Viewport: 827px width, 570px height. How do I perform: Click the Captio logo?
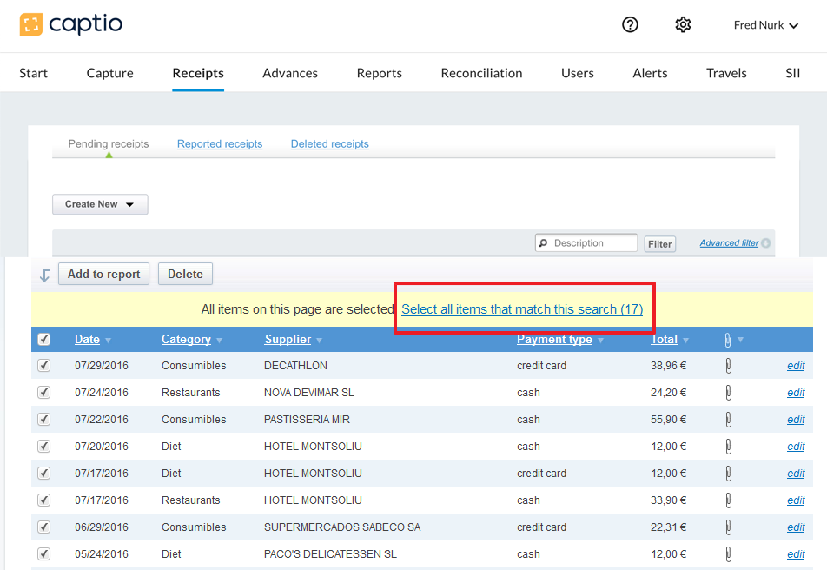(x=71, y=24)
